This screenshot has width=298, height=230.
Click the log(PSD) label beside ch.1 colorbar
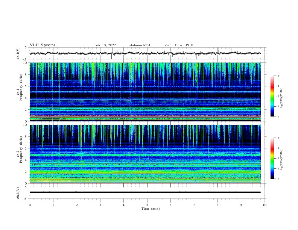pos(282,98)
